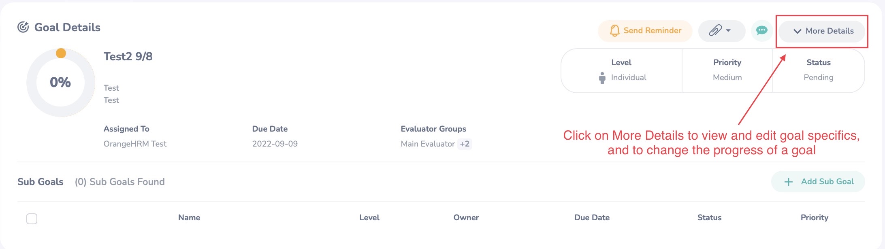Open the attachments dropdown arrow
The image size is (885, 249).
coord(728,31)
